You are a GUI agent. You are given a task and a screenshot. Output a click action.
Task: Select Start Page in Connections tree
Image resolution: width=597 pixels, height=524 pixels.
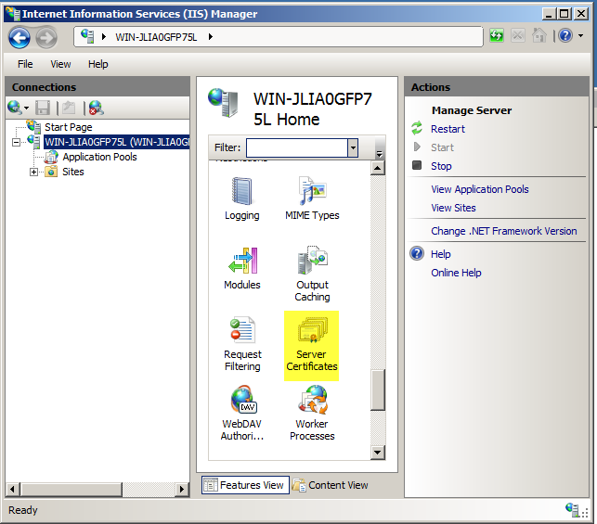pyautogui.click(x=68, y=127)
